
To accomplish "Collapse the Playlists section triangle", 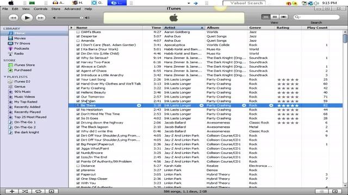I will tap(5, 77).
